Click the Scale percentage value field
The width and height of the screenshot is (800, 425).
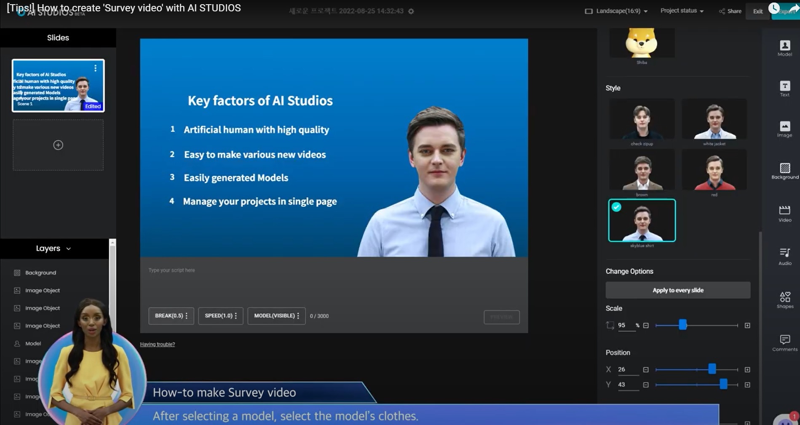tap(626, 326)
